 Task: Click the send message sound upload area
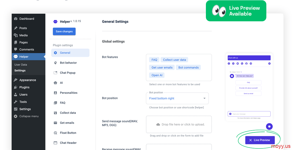(179, 124)
